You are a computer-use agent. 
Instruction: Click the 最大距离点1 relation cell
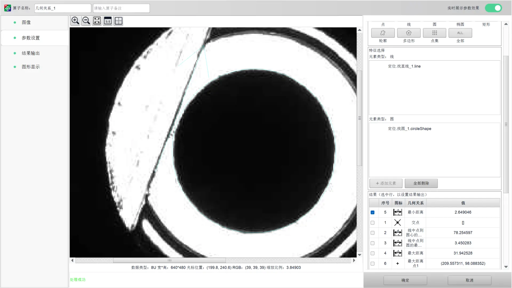coord(415,263)
